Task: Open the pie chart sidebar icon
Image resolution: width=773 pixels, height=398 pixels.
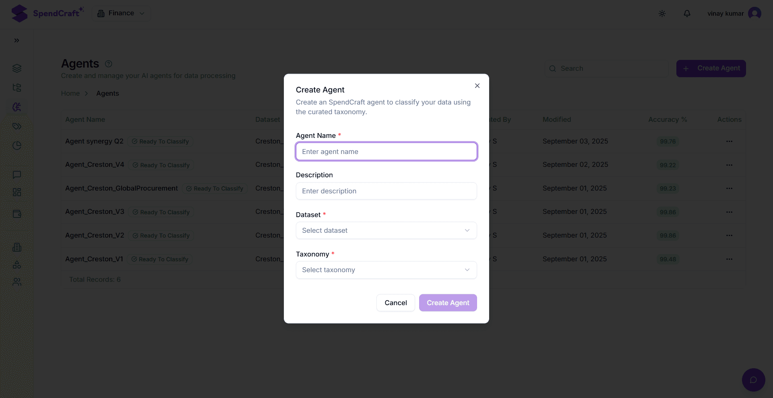Action: tap(17, 146)
